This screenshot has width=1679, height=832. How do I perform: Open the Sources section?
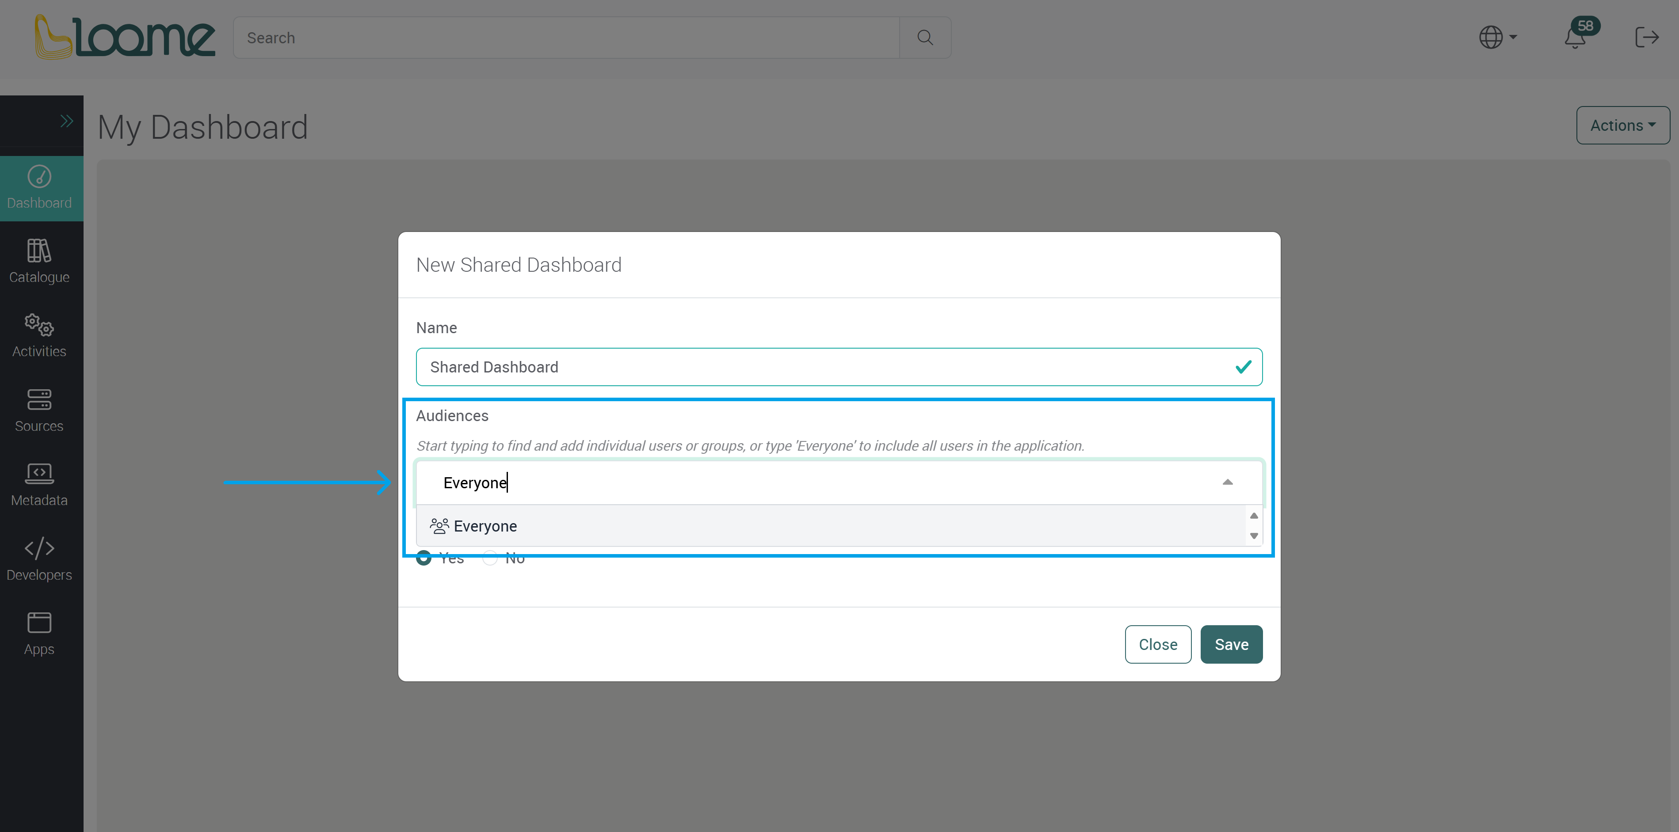coord(39,410)
